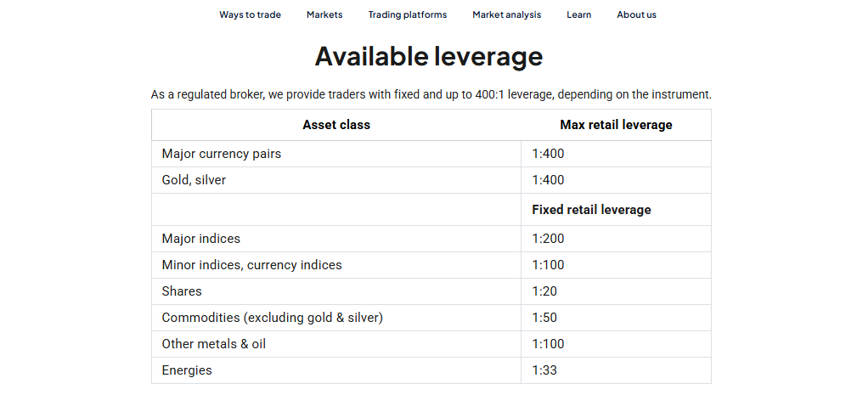
Task: Select the 1:33 leverage value
Action: pos(544,370)
